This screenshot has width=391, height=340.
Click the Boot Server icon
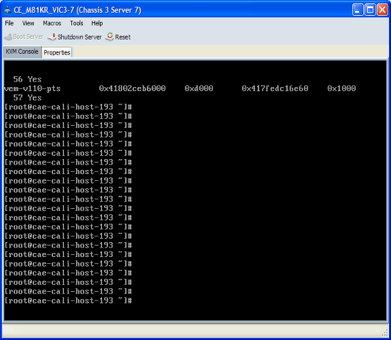tap(8, 37)
